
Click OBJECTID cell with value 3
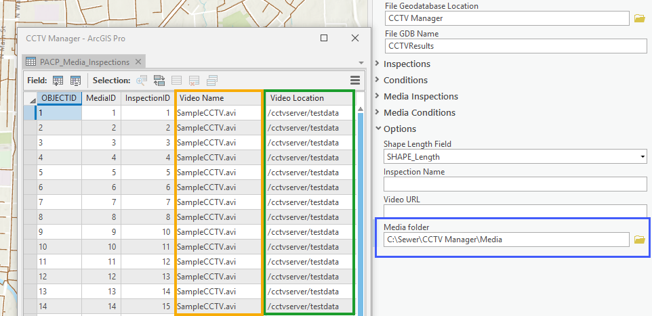[59, 143]
